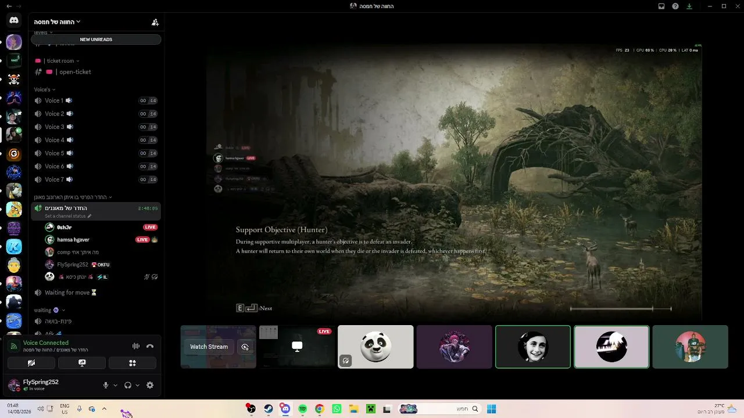The width and height of the screenshot is (744, 418).
Task: Open the live stream tile with monitor icon
Action: (297, 347)
